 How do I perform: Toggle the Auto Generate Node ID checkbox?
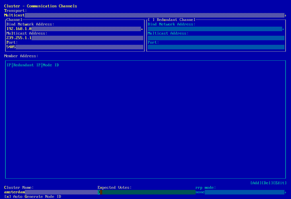coord(7,197)
